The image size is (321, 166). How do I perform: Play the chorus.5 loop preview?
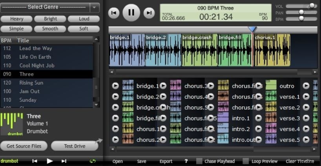pyautogui.click(x=163, y=107)
